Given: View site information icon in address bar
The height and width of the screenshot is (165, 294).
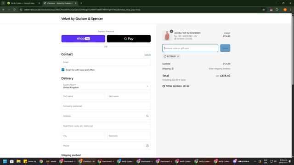Looking at the screenshot, I should 21,10.
